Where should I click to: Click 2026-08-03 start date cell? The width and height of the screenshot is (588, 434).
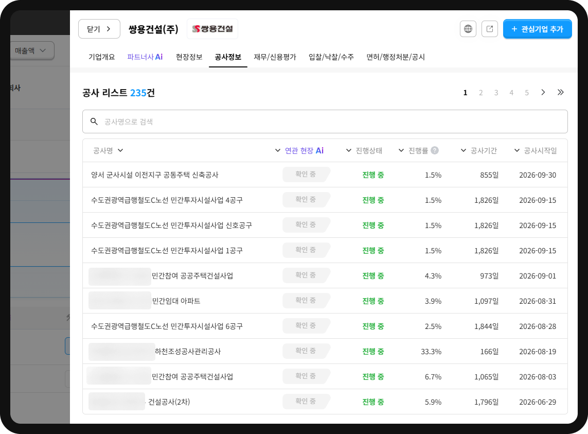tap(538, 377)
